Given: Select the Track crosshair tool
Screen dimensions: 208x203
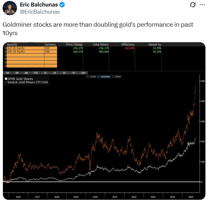Looking at the screenshot, I should pyautogui.click(x=91, y=76).
